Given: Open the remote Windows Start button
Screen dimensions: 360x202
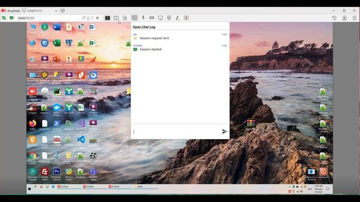Looking at the screenshot, I should [29, 189].
